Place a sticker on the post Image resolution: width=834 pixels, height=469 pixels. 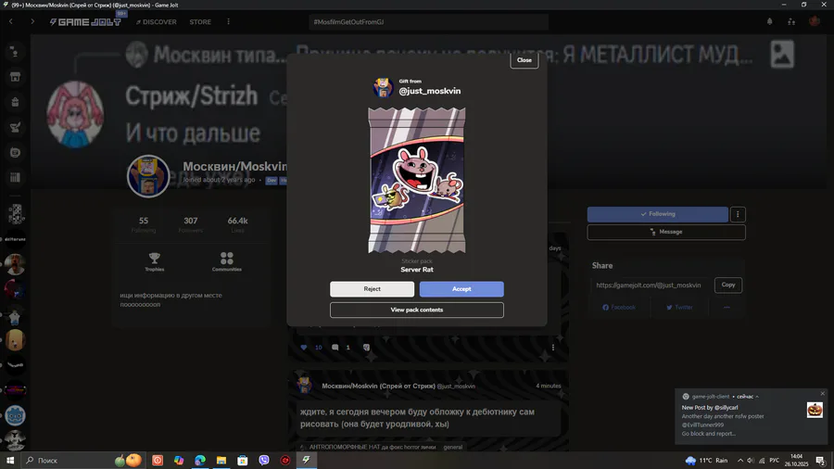pos(366,348)
